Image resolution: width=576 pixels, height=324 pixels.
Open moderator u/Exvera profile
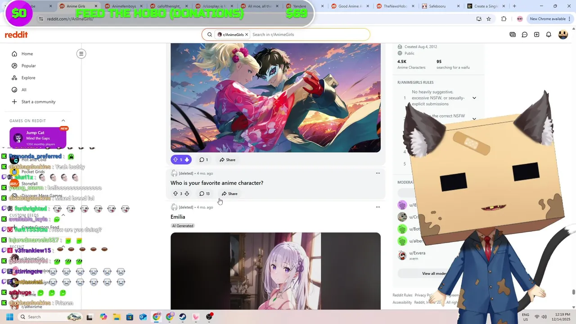pyautogui.click(x=417, y=253)
